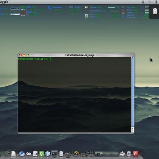The width and height of the screenshot is (159, 159).
Task: Open the blank document dock icon
Action: (14, 154)
